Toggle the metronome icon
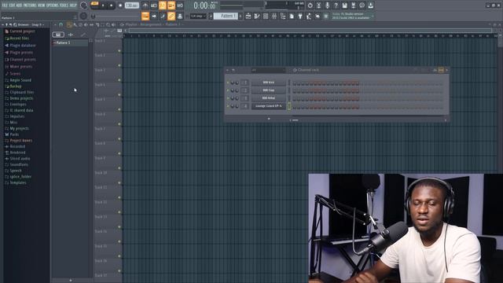This screenshot has width=503, height=283. click(x=145, y=6)
